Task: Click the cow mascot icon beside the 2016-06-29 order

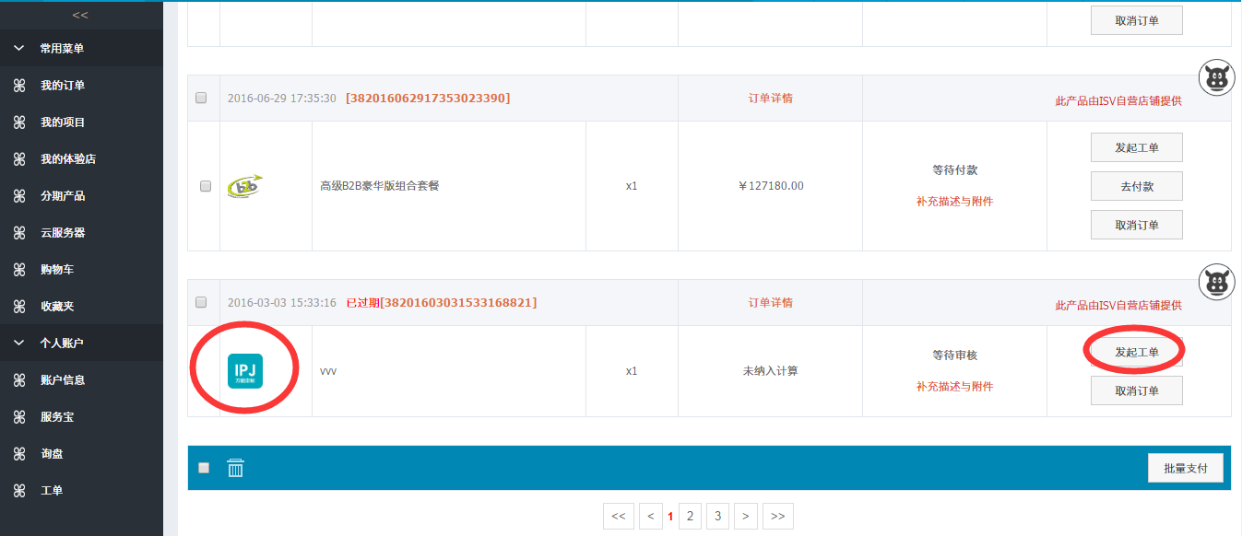Action: point(1218,76)
